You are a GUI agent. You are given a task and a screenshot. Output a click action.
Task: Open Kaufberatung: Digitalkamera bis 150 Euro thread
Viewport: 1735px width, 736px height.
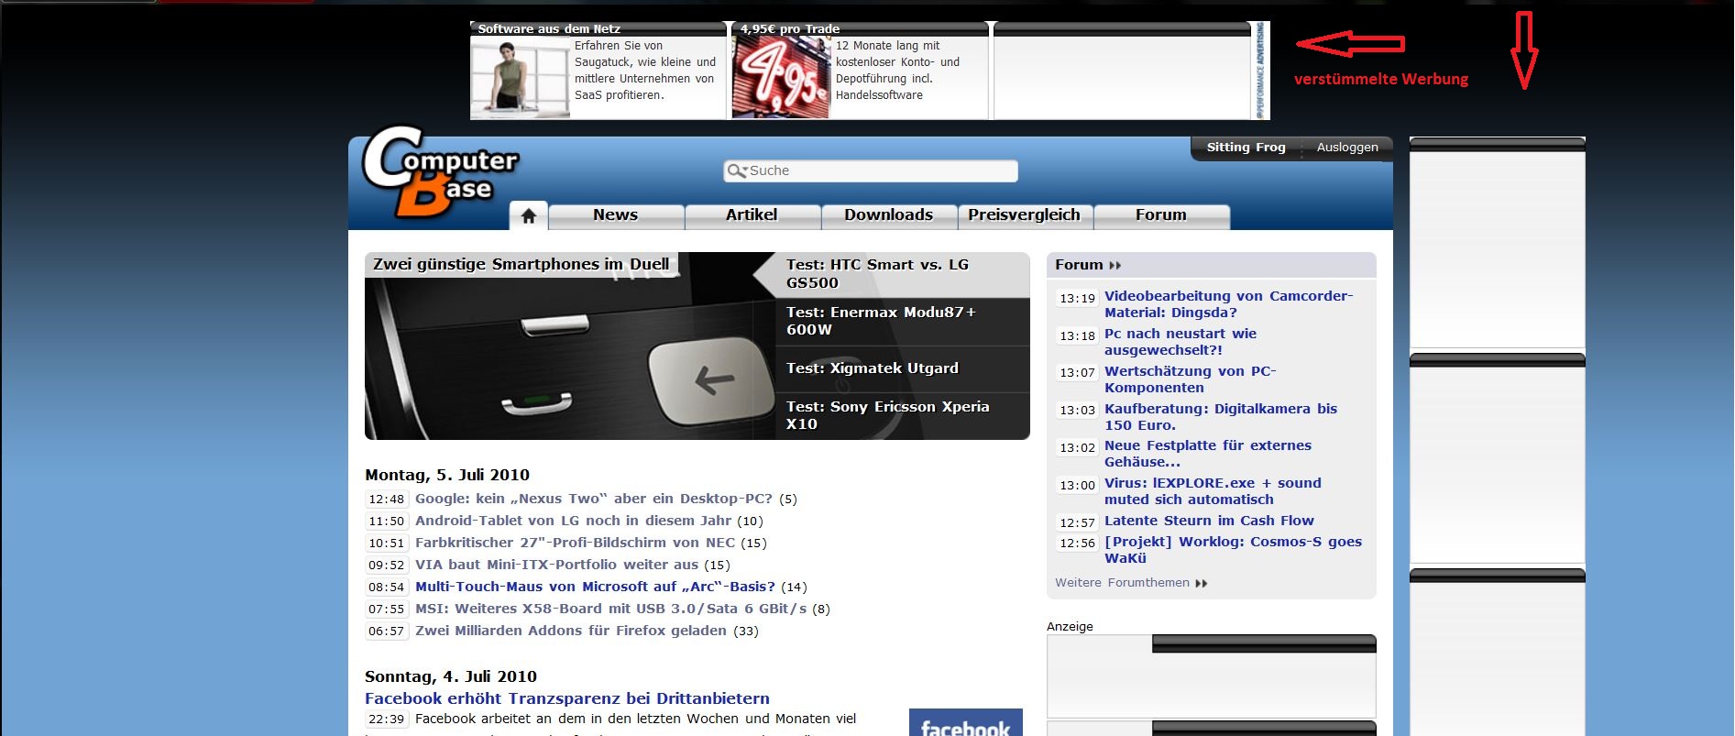(x=1221, y=417)
